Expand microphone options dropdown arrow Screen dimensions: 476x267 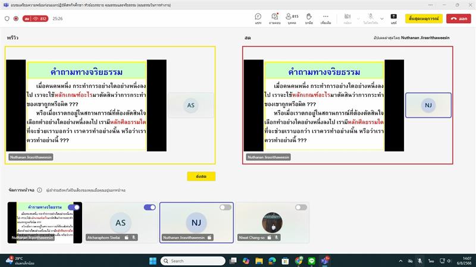coord(381,18)
